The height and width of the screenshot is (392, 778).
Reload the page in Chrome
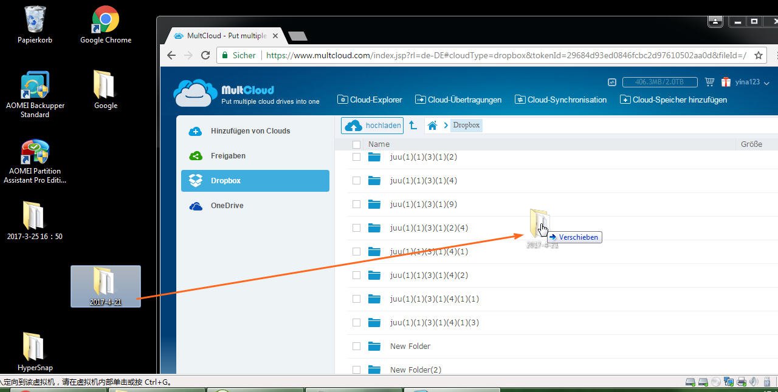point(205,55)
